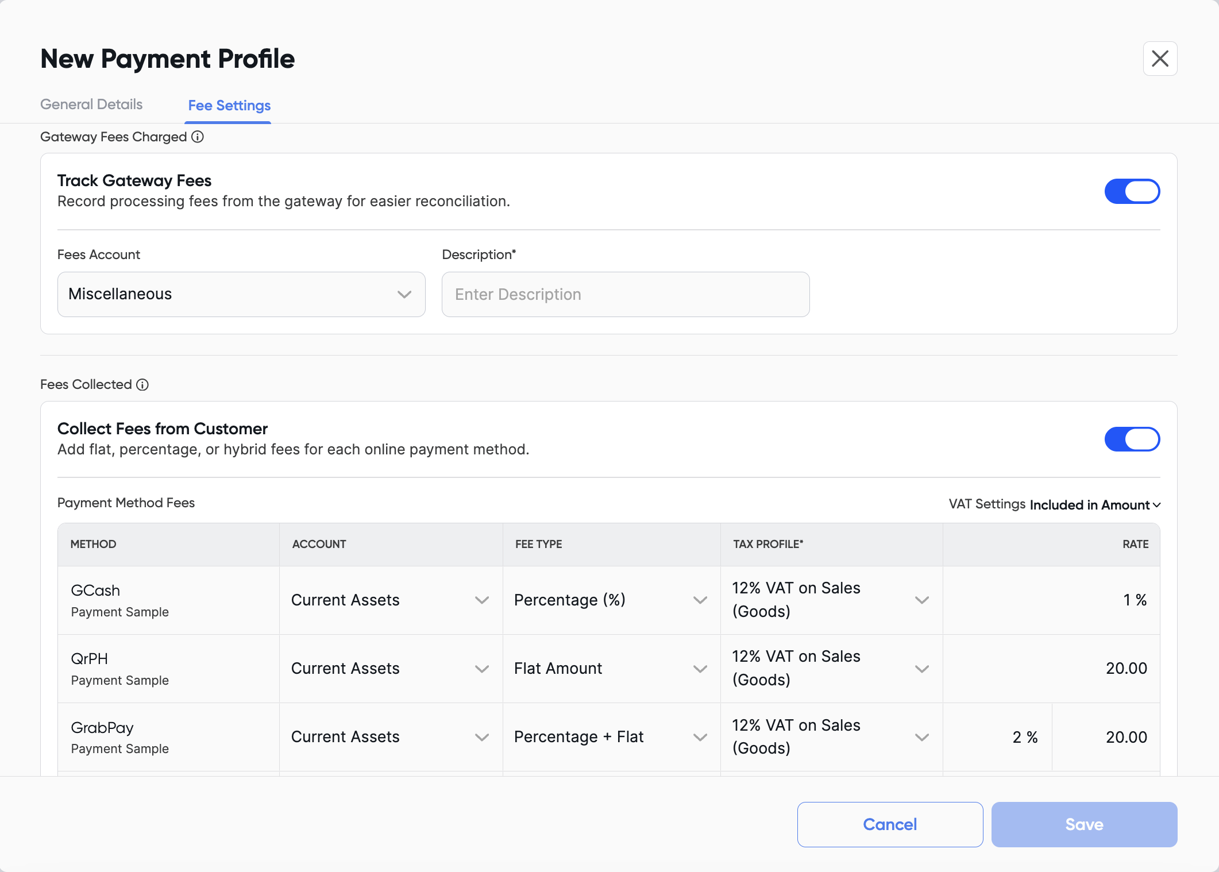Disable the Track Gateway Fees toggle
This screenshot has height=872, width=1219.
tap(1132, 191)
